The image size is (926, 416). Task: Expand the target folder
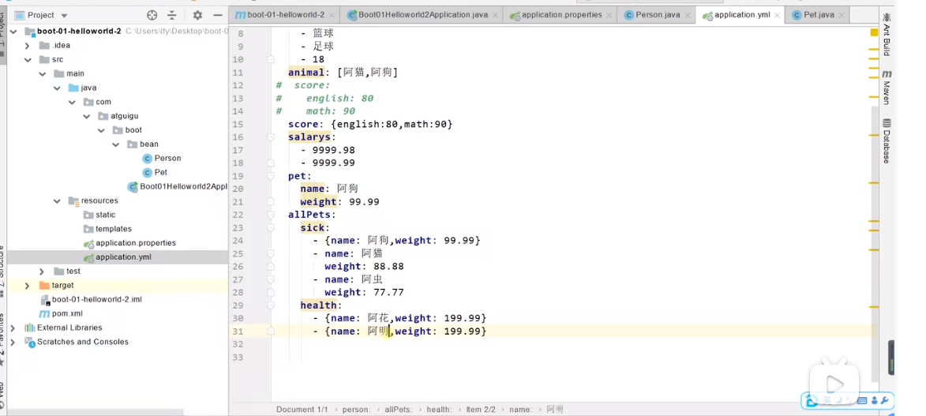tap(27, 286)
